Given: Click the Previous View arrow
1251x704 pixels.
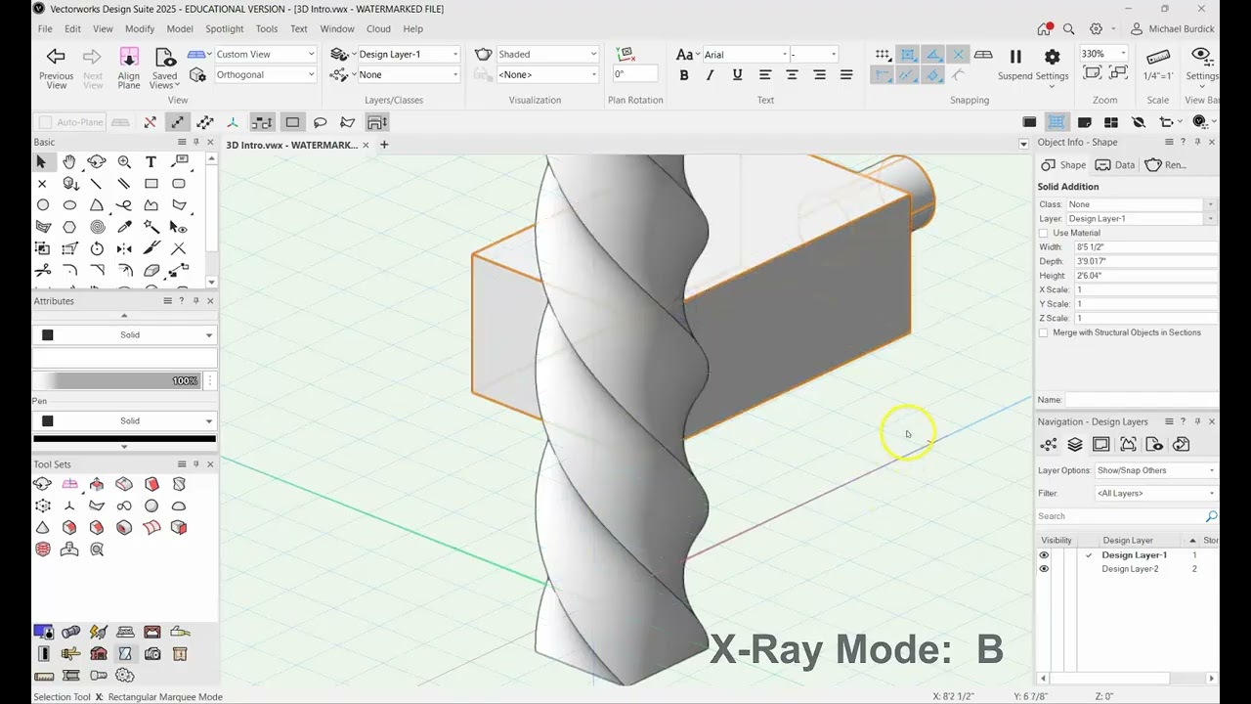Looking at the screenshot, I should click(56, 57).
